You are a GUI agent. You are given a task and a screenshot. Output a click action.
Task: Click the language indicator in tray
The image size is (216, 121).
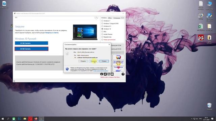200,119
